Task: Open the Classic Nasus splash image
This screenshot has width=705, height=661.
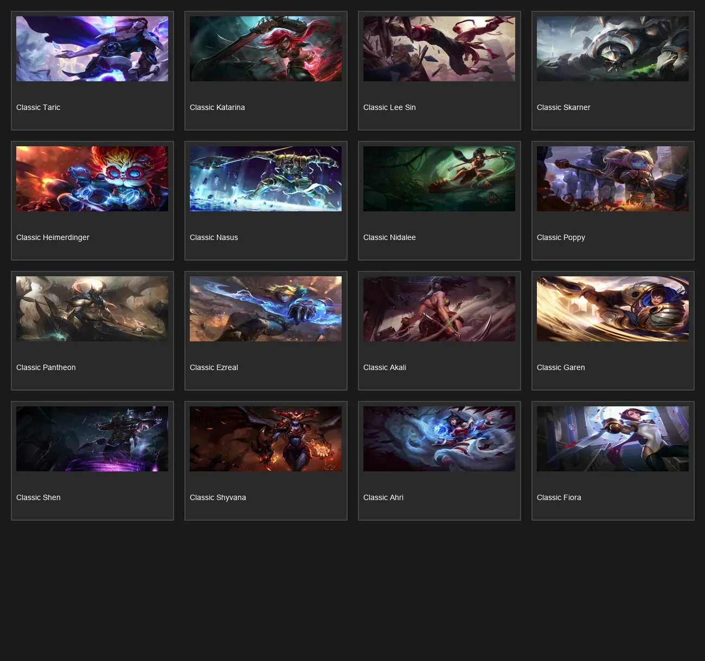Action: 266,179
